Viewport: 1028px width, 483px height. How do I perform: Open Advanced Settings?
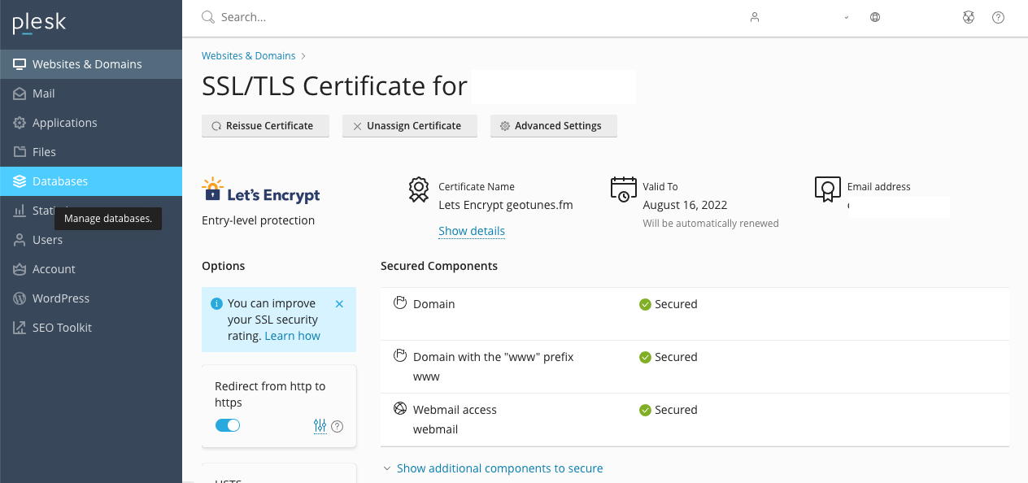tap(554, 126)
